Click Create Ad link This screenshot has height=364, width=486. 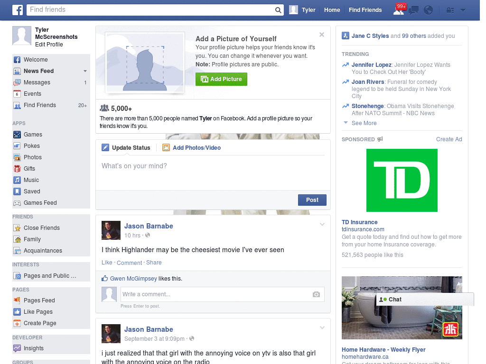[449, 139]
